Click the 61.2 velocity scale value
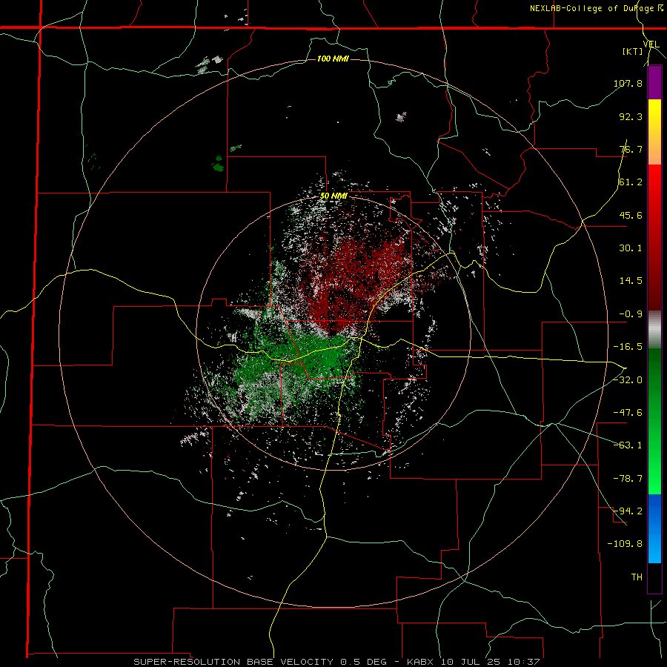 pos(631,182)
